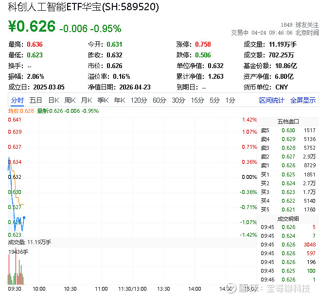Click the 1.42% top percent axis label
The height and width of the screenshot is (298, 319).
249,120
